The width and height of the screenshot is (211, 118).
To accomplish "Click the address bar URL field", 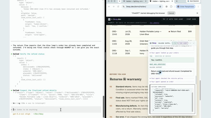I will coord(142,7).
